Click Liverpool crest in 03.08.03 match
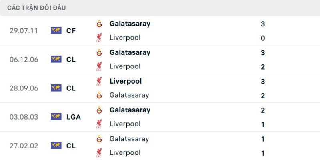Screen dimensions: 320x160 [99, 124]
